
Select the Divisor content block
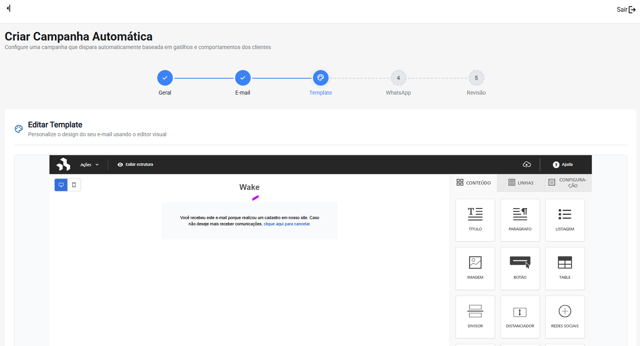point(475,317)
